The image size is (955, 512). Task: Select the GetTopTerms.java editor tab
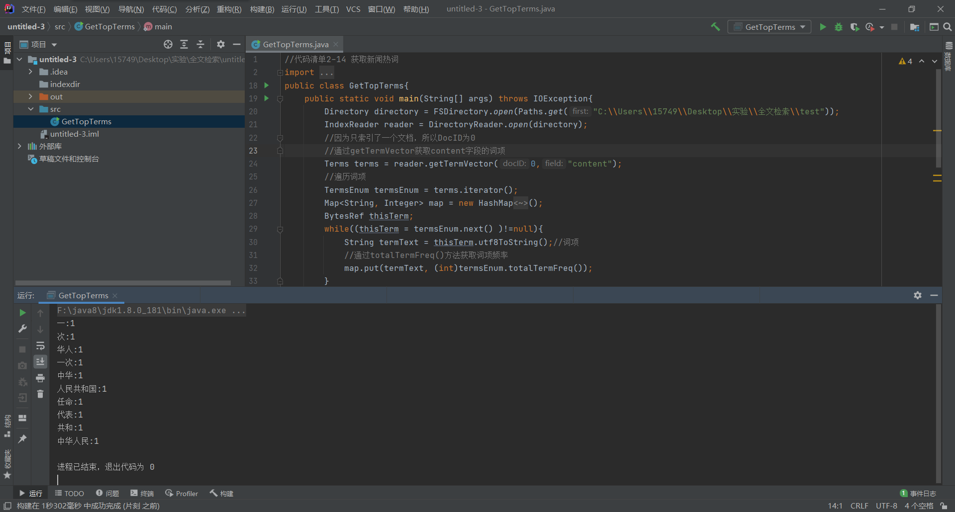pyautogui.click(x=295, y=44)
